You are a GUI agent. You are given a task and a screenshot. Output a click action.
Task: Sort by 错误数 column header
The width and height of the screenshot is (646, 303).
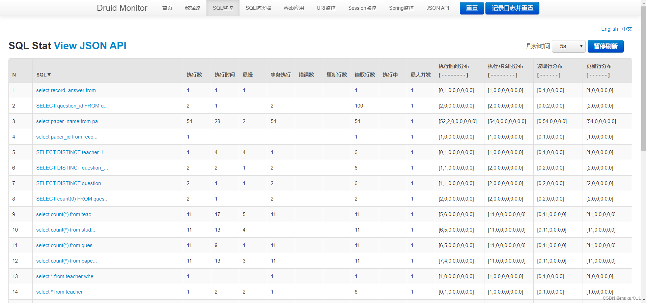point(306,75)
